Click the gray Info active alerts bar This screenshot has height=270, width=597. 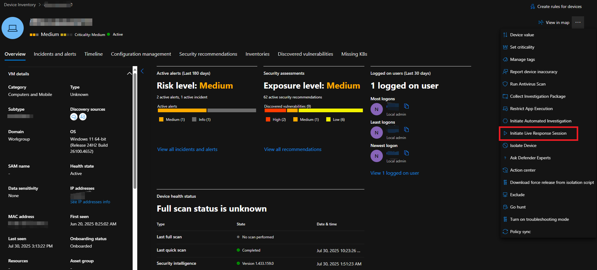(232, 110)
